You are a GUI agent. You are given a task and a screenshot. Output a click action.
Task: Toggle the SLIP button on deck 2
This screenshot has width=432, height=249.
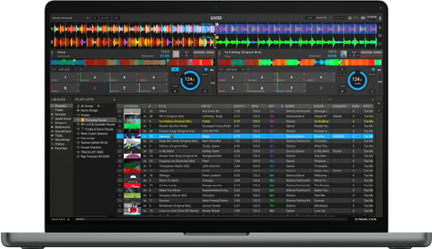coord(372,75)
